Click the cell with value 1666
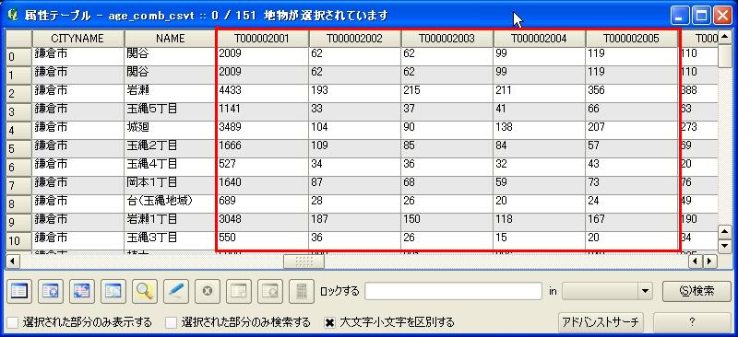 [x=262, y=148]
